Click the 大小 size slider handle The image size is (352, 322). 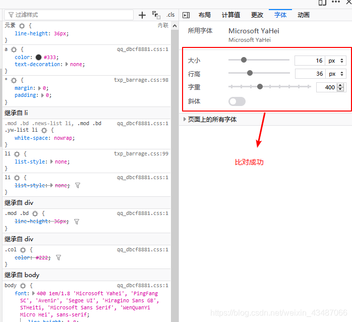point(244,60)
